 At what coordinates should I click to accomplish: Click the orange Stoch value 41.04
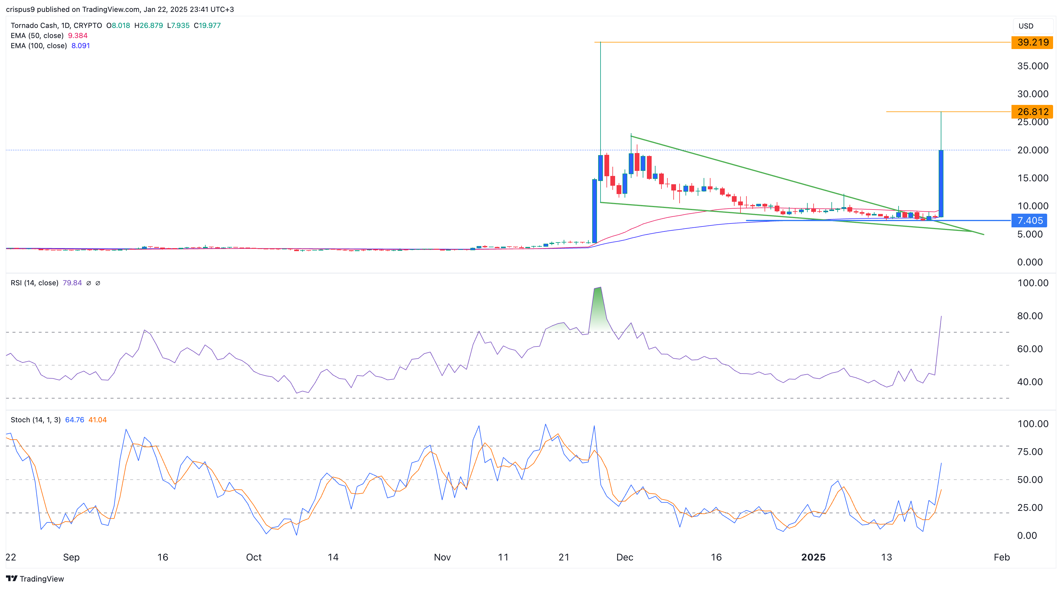click(98, 420)
